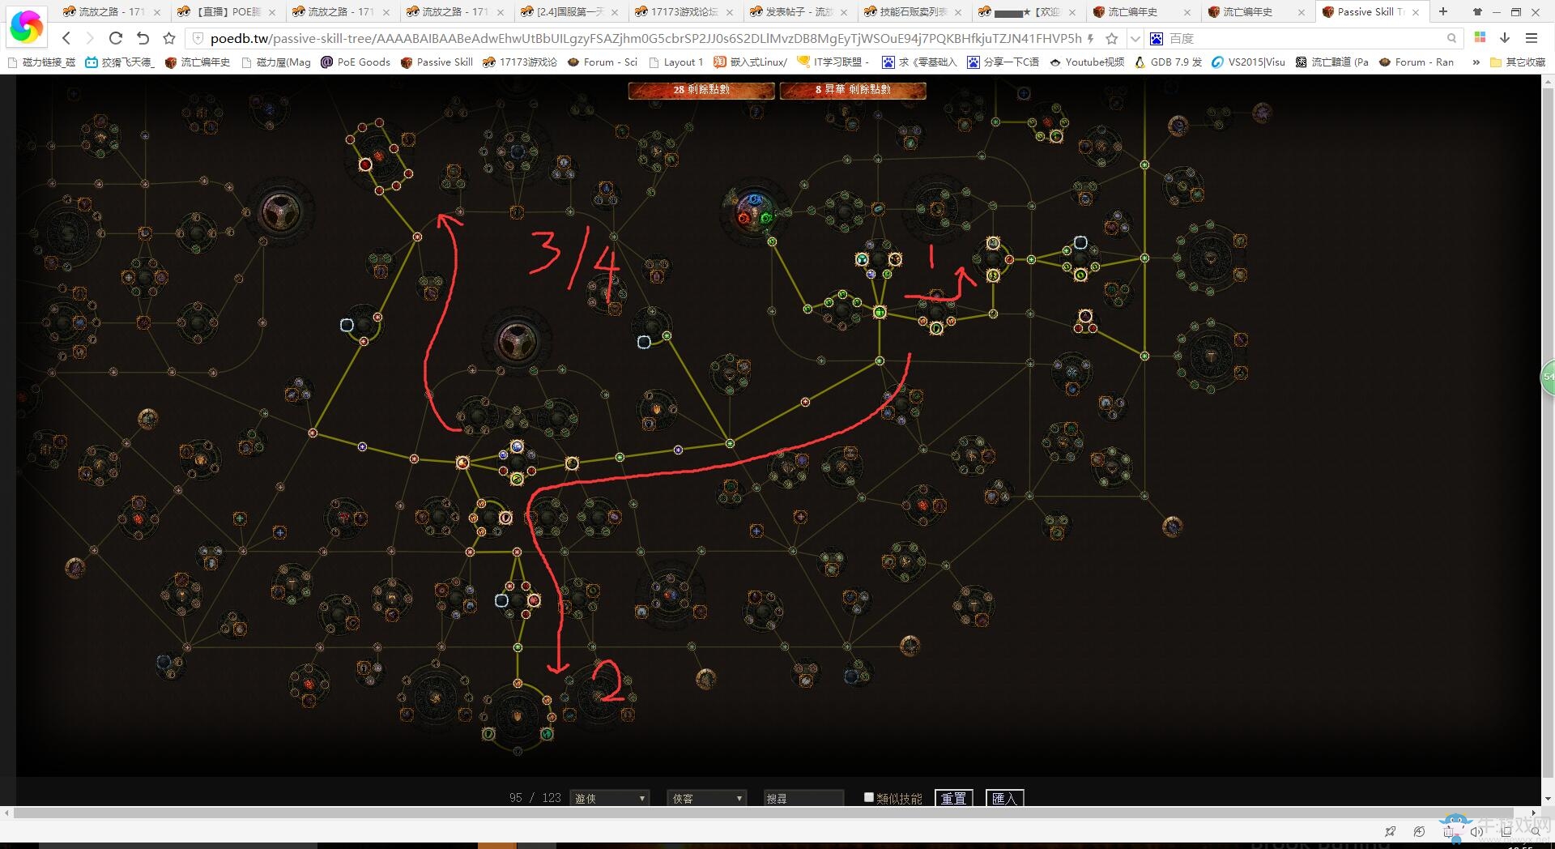The width and height of the screenshot is (1555, 849).
Task: Click the horizontal scrollbar right arrow
Action: (1533, 813)
